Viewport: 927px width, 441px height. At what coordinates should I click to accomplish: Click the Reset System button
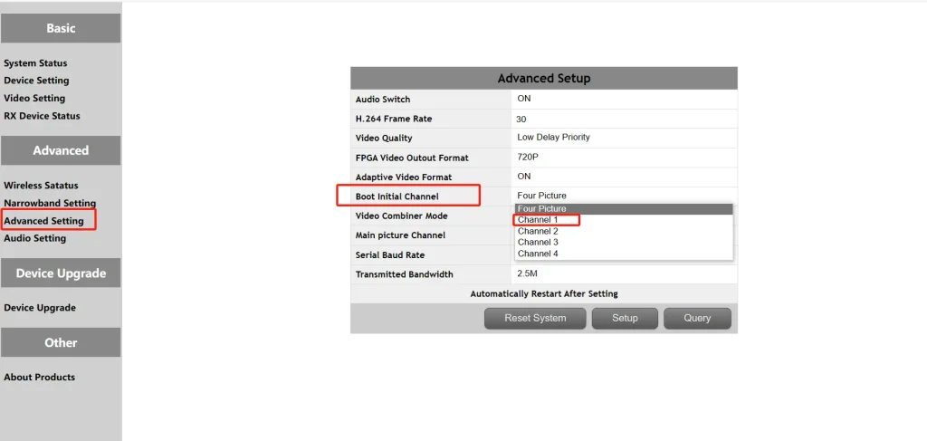535,318
